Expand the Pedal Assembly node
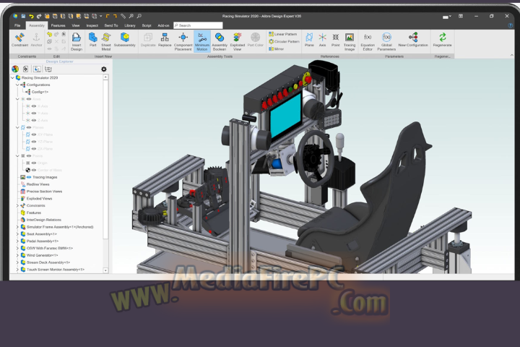The width and height of the screenshot is (520, 347). click(x=17, y=241)
